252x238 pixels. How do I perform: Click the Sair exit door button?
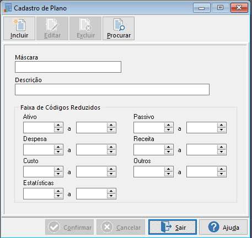(173, 227)
